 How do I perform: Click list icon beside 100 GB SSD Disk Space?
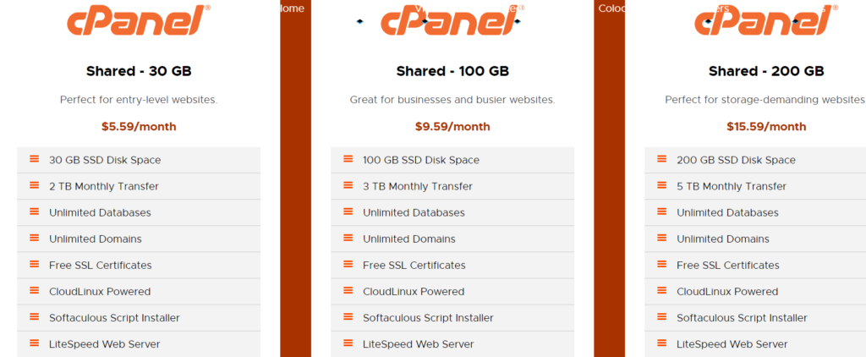(x=348, y=159)
